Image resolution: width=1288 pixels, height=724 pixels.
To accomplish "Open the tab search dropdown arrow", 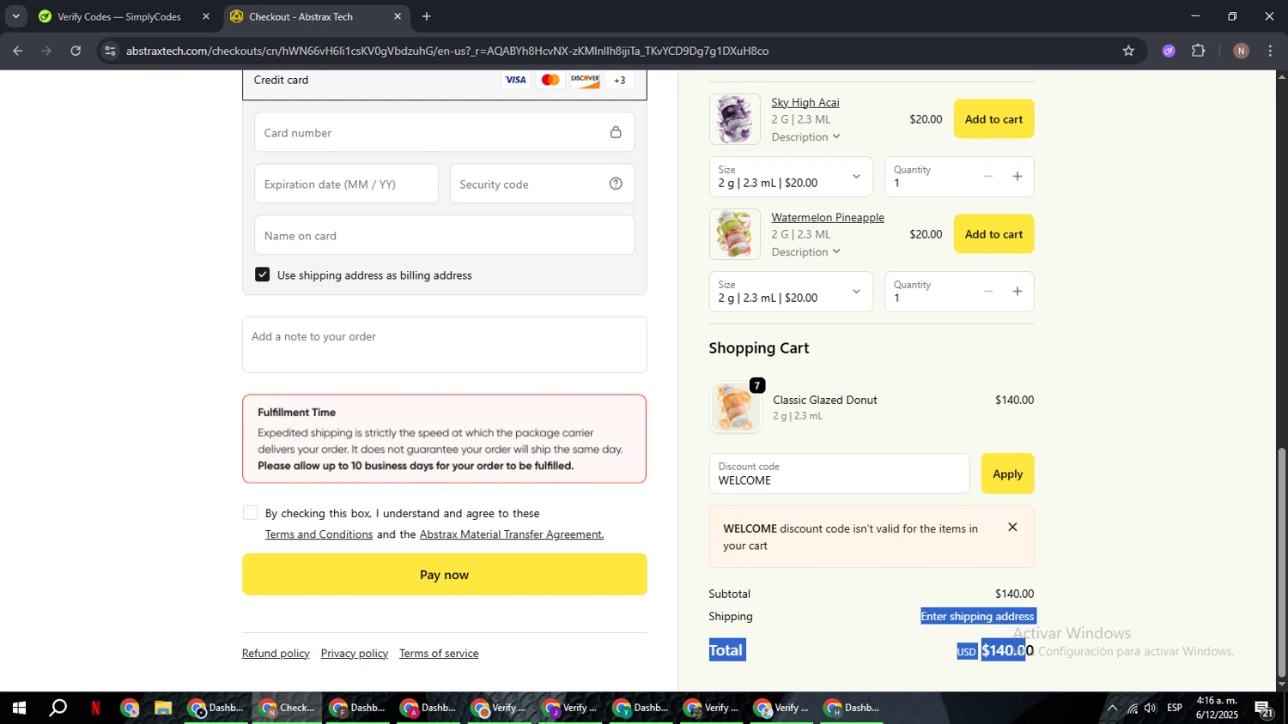I will [15, 16].
